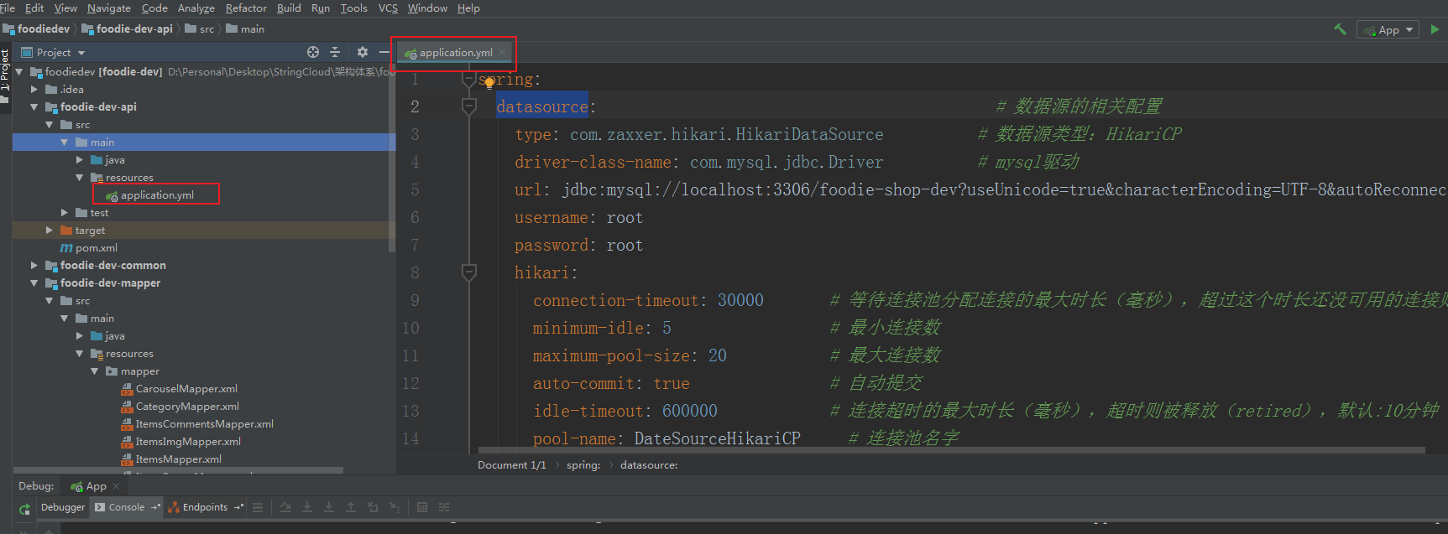Click foodiedev in navigation breadcrumb
Screen dimensions: 1448x534
tap(37, 29)
